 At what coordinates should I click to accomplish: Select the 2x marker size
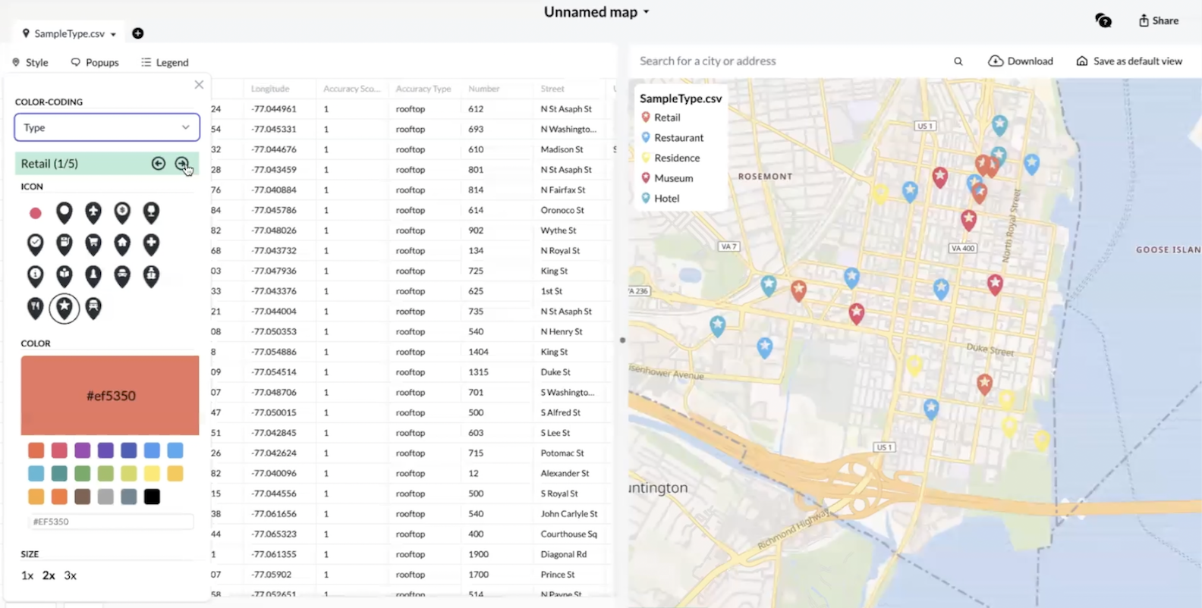point(49,575)
